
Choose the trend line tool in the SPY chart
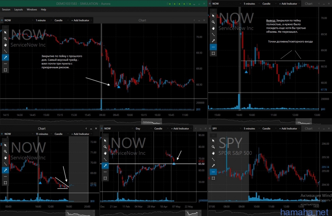[x=213, y=159]
